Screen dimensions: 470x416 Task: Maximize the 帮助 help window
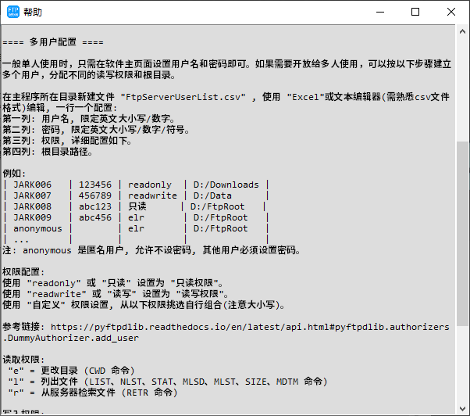point(415,12)
